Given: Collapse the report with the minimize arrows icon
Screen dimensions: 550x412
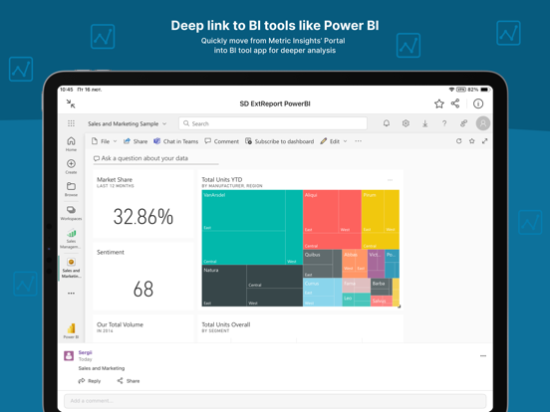Looking at the screenshot, I should pos(71,103).
